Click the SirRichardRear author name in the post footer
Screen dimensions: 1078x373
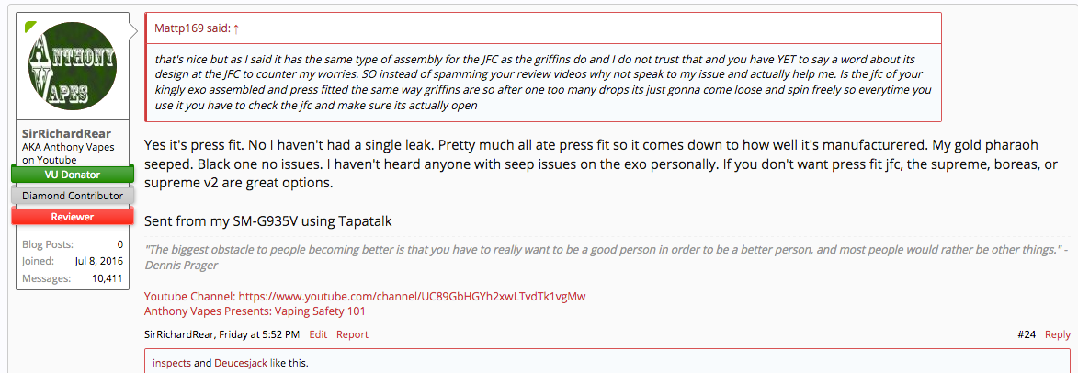tap(185, 335)
